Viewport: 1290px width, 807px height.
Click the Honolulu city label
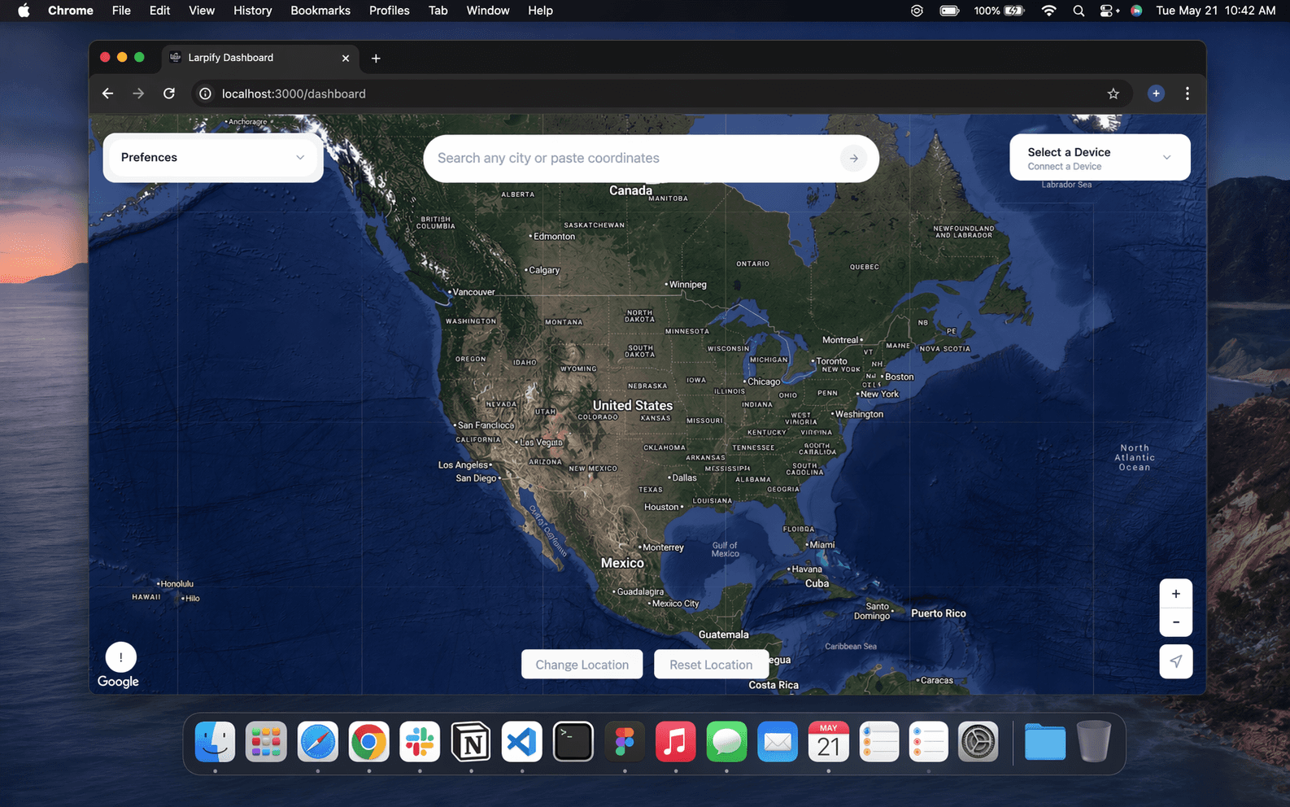point(176,584)
